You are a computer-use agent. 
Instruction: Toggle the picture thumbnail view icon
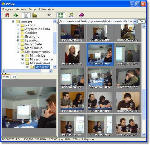click(35, 15)
